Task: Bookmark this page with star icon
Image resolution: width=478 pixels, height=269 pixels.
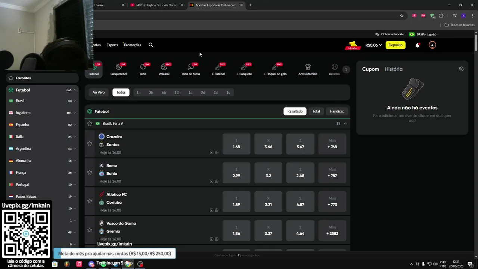Action: (x=402, y=16)
